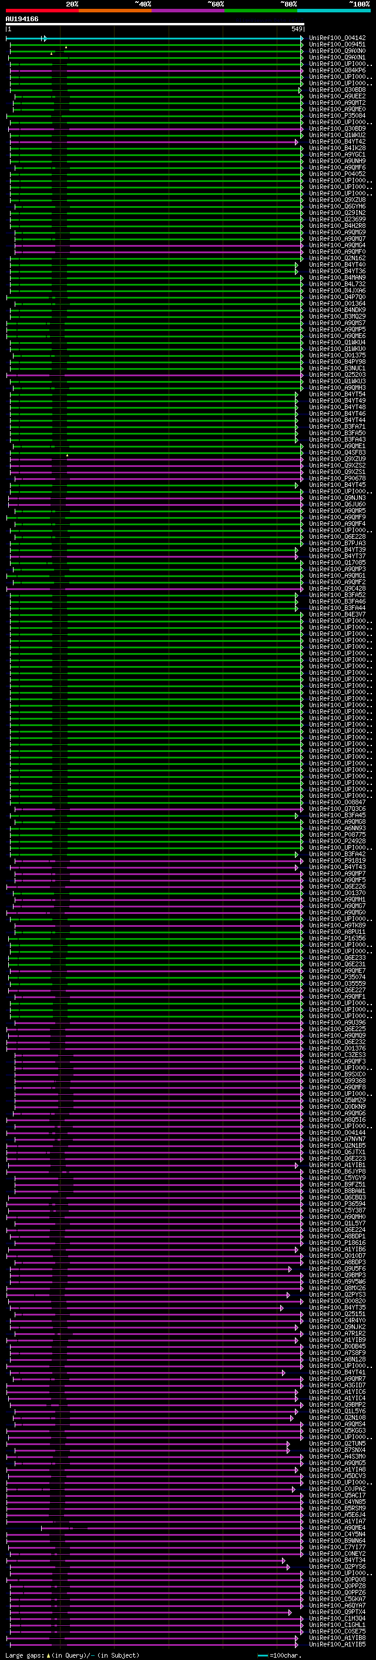Select the UniRef100_O01375 label
376x1660 pixels.
click(337, 355)
